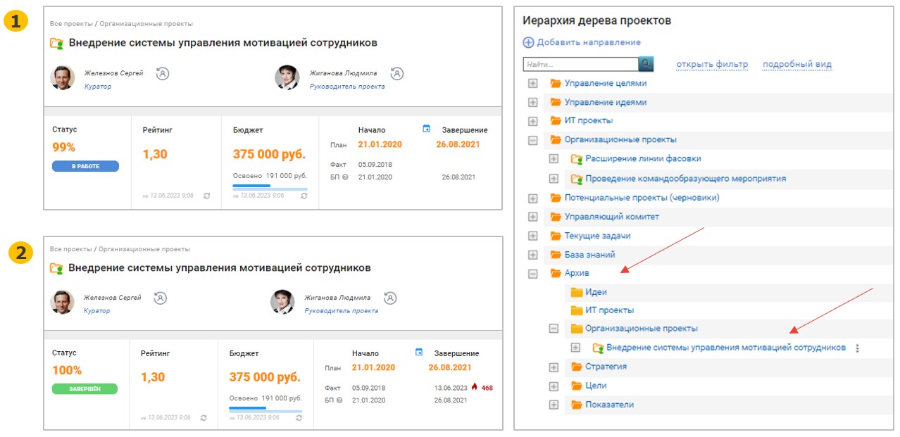Image resolution: width=900 pixels, height=437 pixels.
Task: Click the calendar icon in top panel
Action: [x=426, y=129]
